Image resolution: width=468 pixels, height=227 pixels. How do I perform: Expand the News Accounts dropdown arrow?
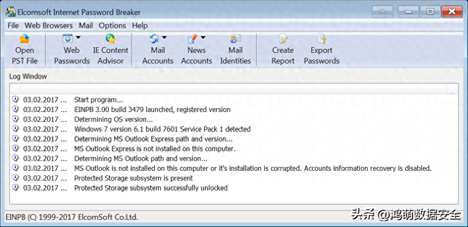click(x=203, y=37)
